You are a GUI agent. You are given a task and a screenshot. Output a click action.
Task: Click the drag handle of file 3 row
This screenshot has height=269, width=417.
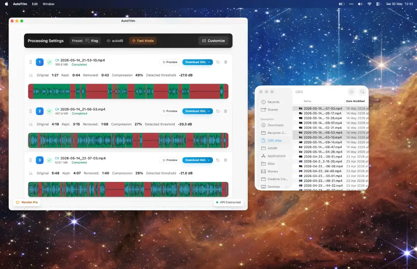[31, 160]
